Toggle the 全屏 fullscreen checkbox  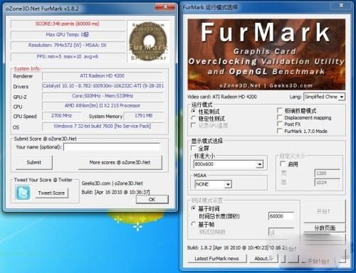(194, 148)
